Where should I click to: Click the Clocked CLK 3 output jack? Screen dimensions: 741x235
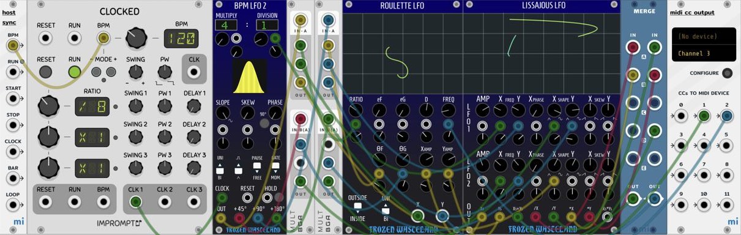194,201
